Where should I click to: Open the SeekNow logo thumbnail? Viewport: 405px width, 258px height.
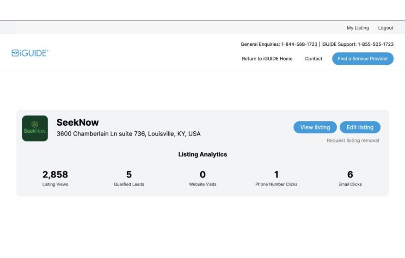(35, 129)
